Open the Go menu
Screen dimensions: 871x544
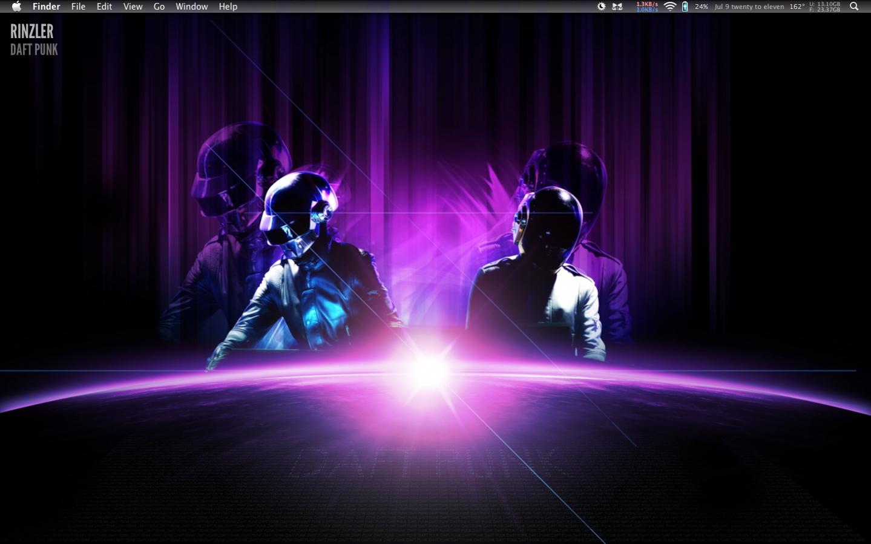tap(159, 7)
